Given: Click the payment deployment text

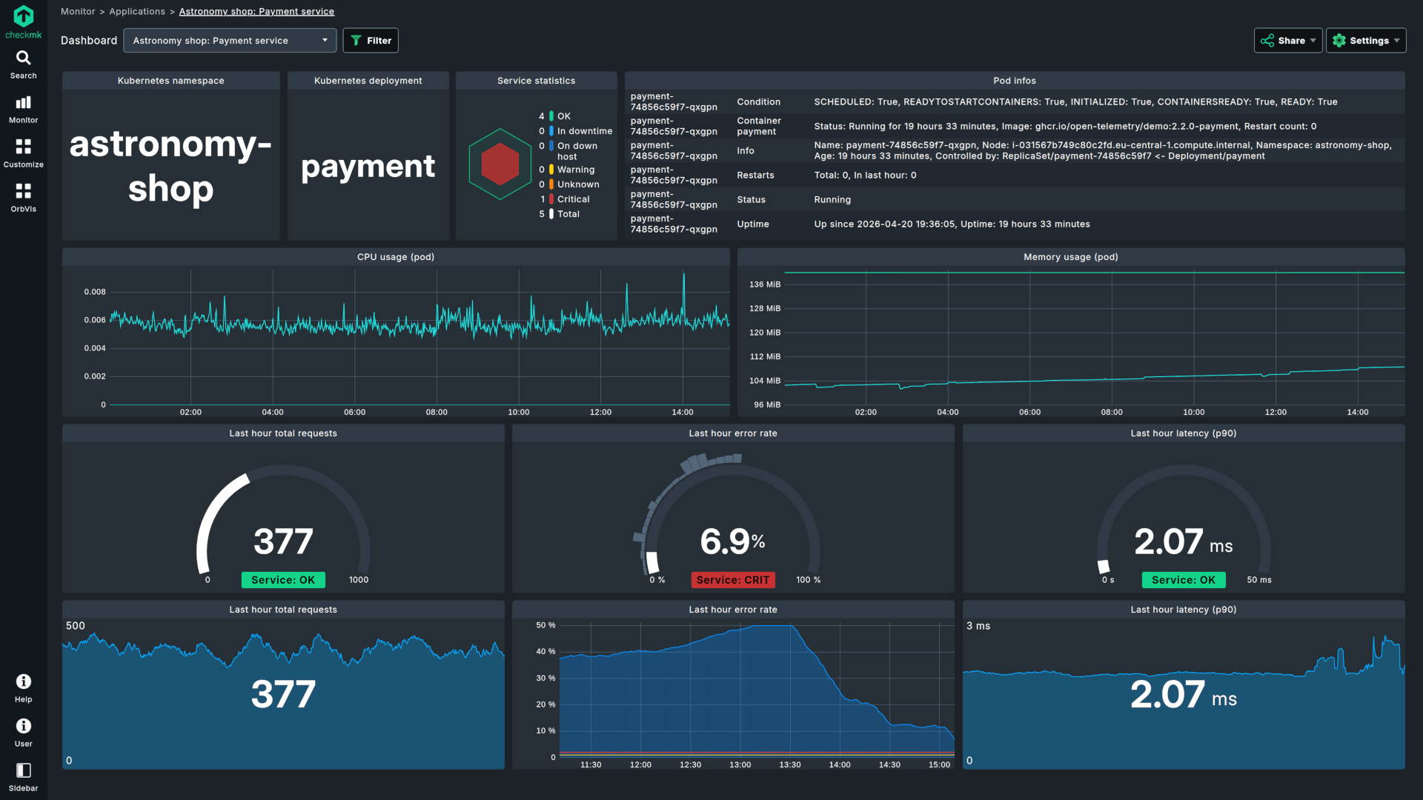Looking at the screenshot, I should (368, 166).
